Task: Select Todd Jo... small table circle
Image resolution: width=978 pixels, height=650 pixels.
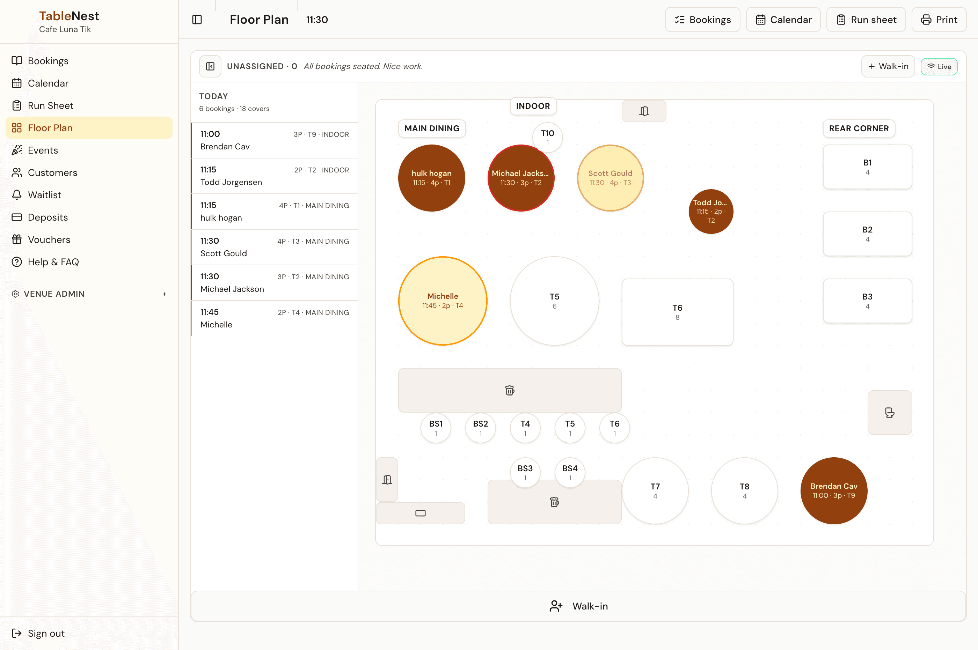Action: (x=711, y=212)
